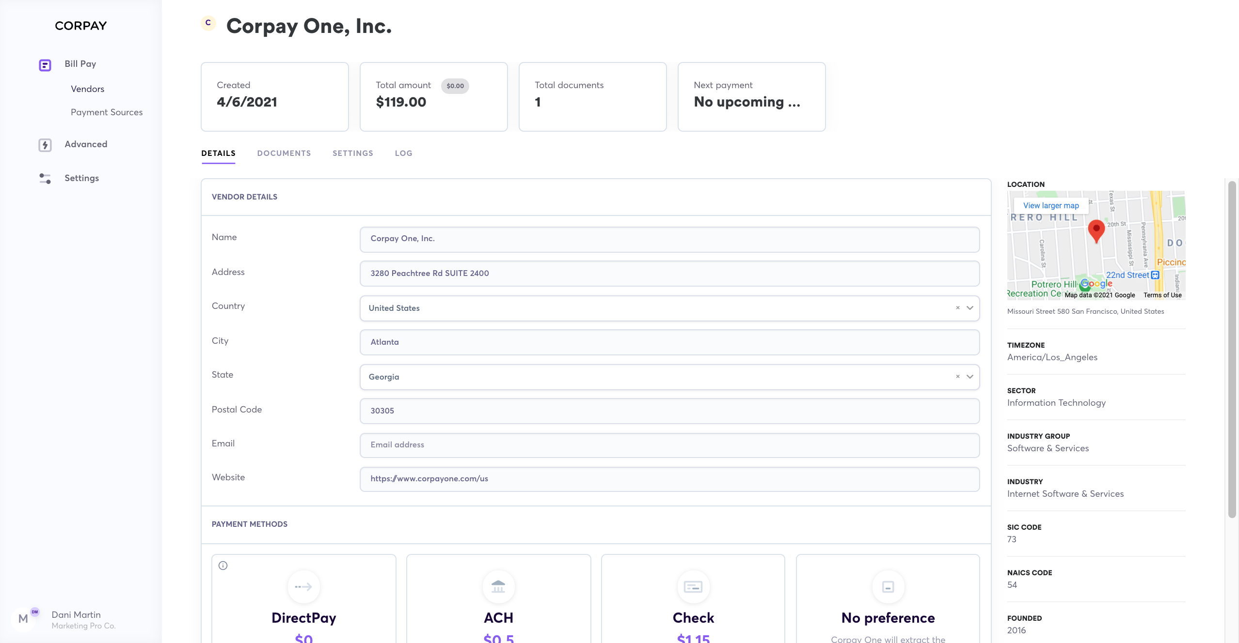Open View larger map link
1239x643 pixels.
point(1051,206)
